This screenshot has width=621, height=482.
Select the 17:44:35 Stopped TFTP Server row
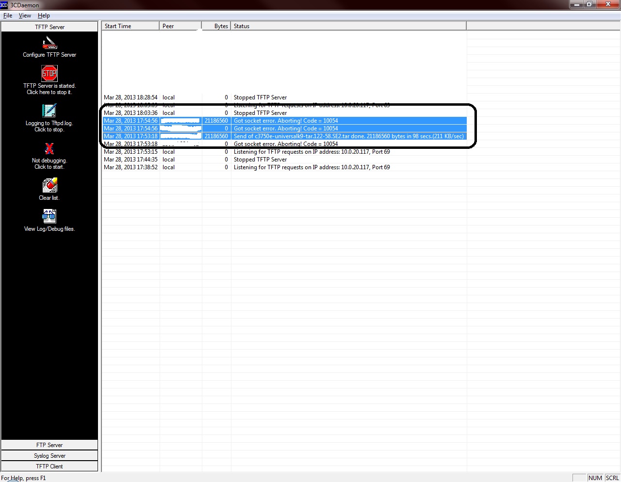coord(284,160)
